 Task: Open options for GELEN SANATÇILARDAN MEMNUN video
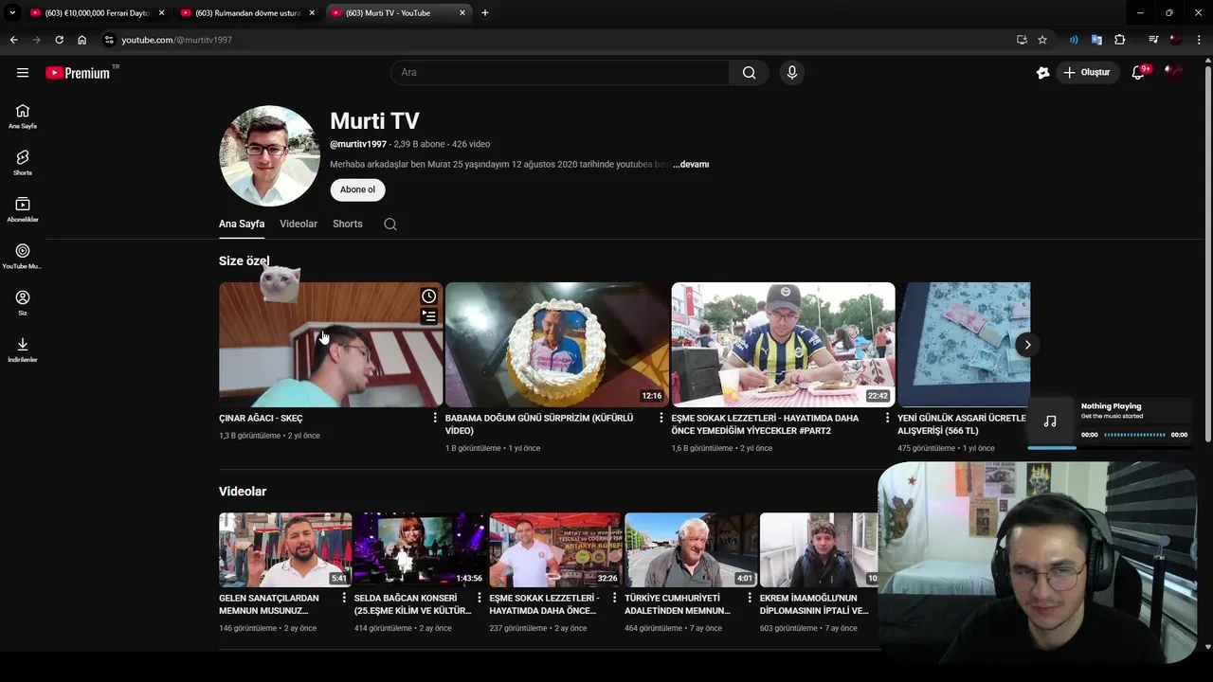tap(344, 598)
